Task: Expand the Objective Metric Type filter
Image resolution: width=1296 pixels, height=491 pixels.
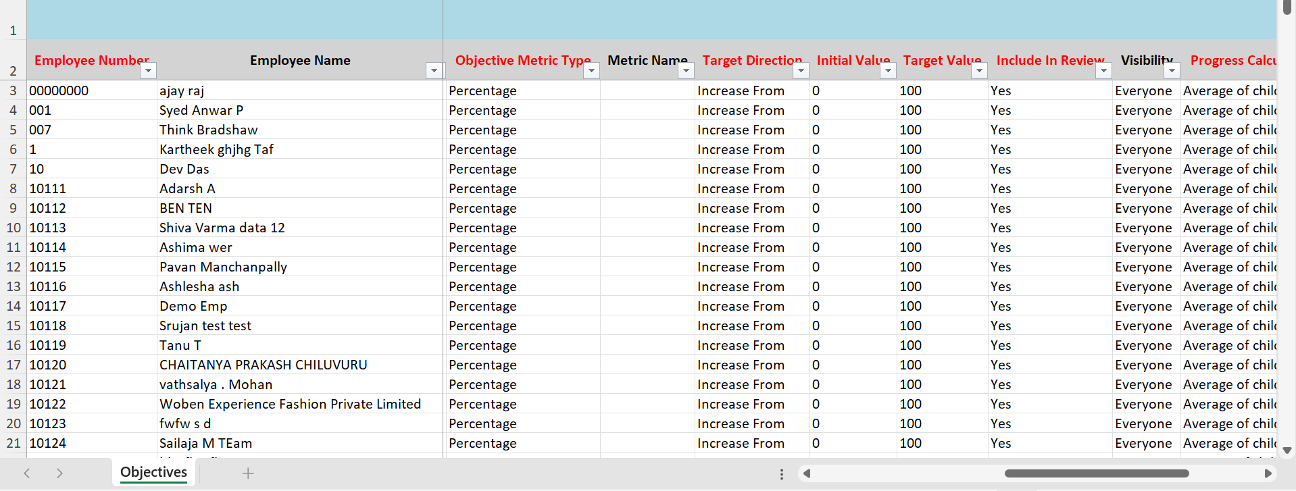Action: point(591,71)
